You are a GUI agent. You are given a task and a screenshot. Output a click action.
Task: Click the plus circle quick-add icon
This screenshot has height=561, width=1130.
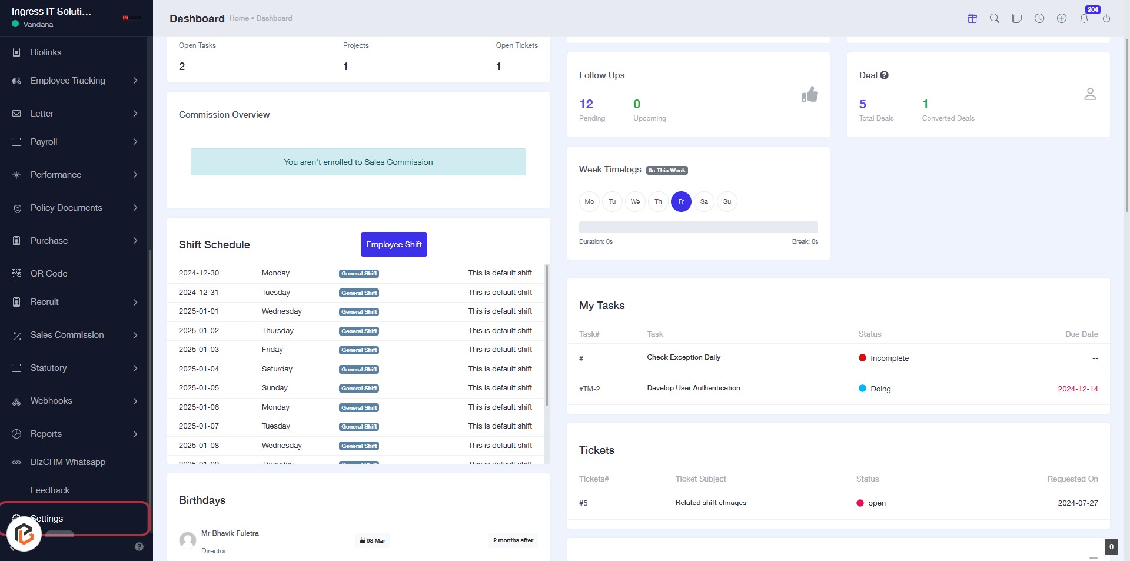click(1062, 18)
